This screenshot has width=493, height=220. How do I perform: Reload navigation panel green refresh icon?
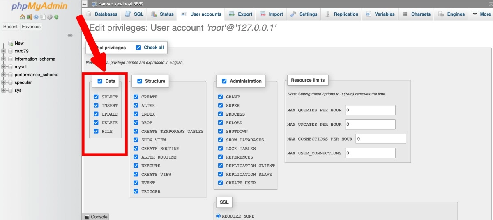56,17
